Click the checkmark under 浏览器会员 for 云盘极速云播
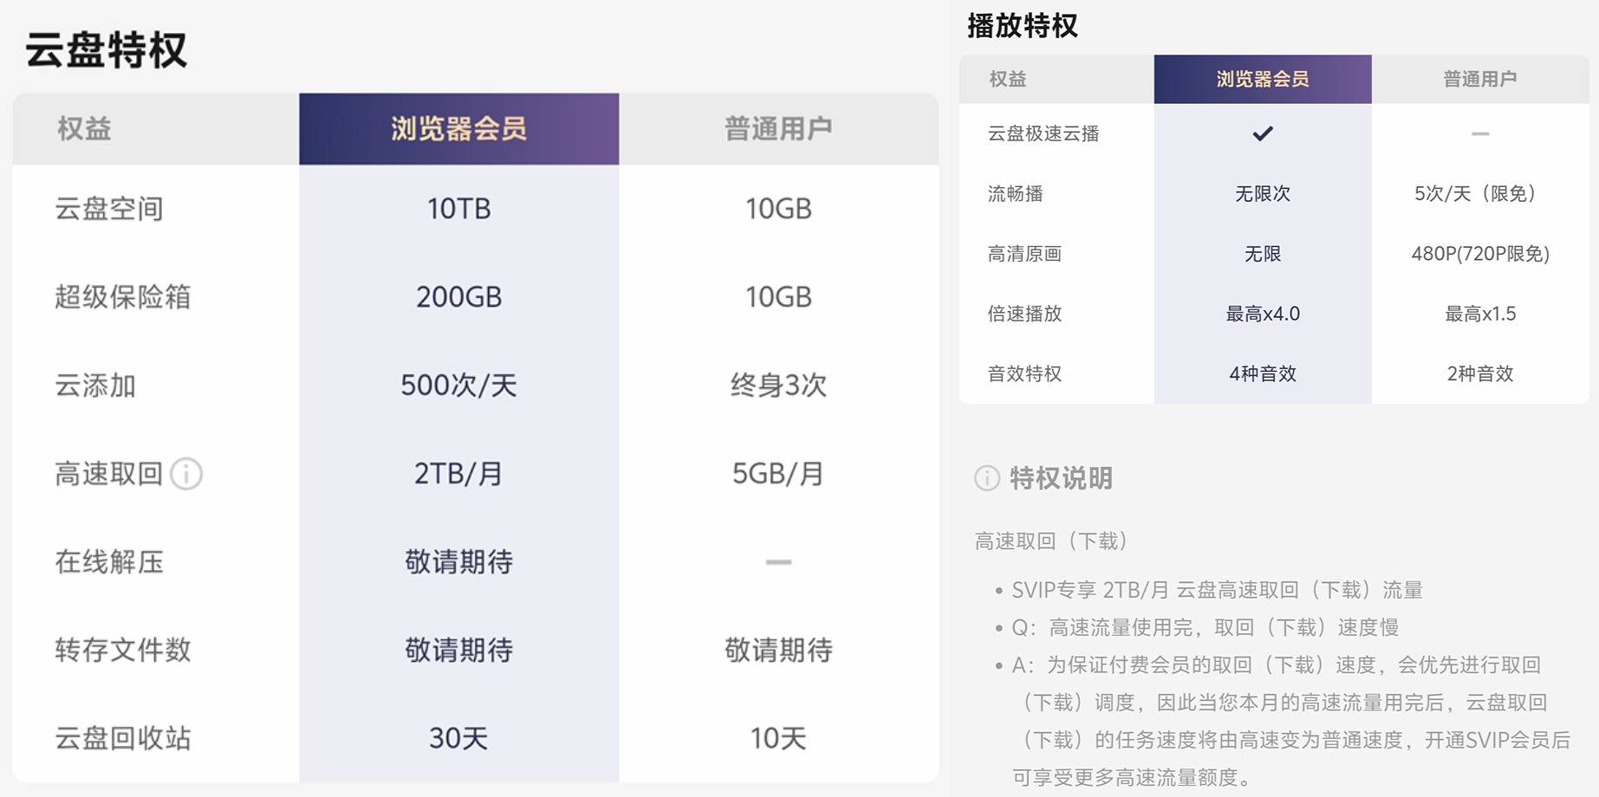This screenshot has height=797, width=1599. click(x=1263, y=133)
